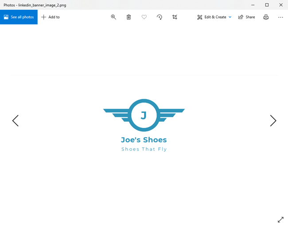The width and height of the screenshot is (288, 227).
Task: Select the Zoom magnifier icon
Action: pyautogui.click(x=113, y=17)
